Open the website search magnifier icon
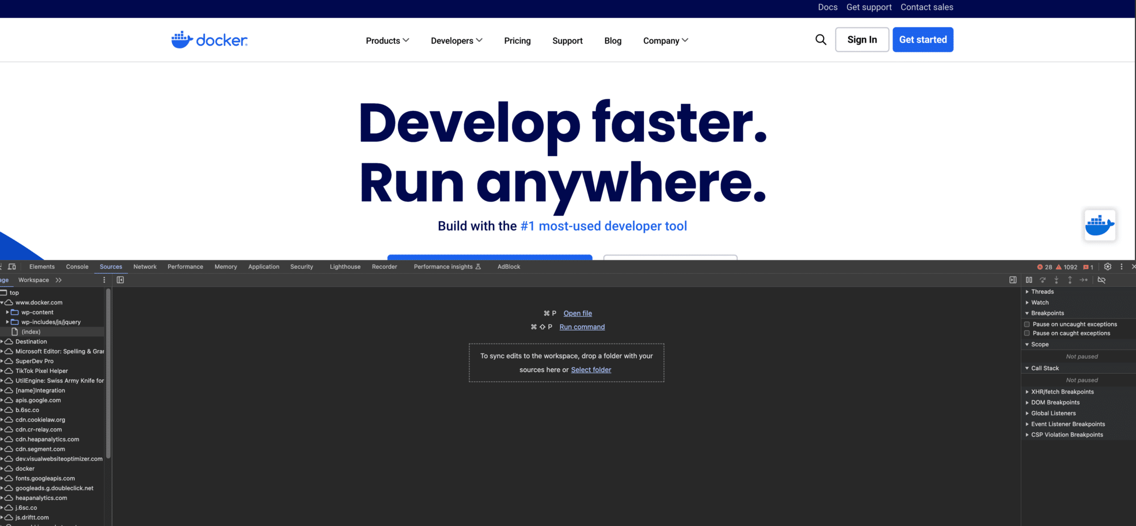The image size is (1136, 526). click(x=820, y=40)
